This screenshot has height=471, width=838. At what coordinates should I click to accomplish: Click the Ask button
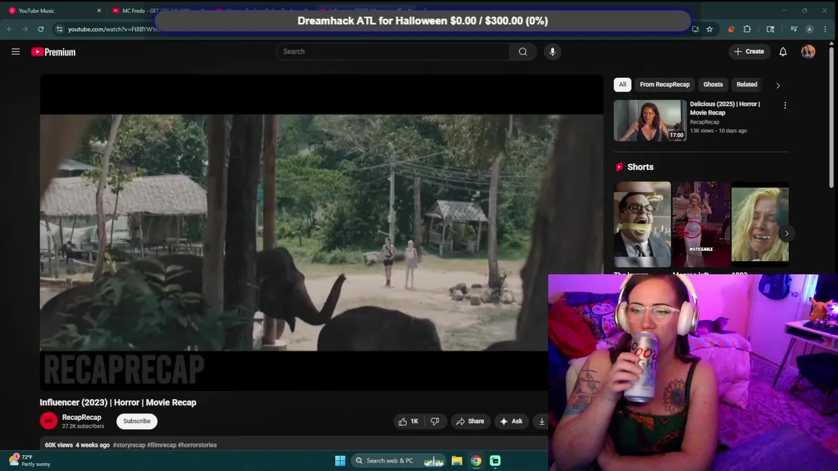(511, 421)
